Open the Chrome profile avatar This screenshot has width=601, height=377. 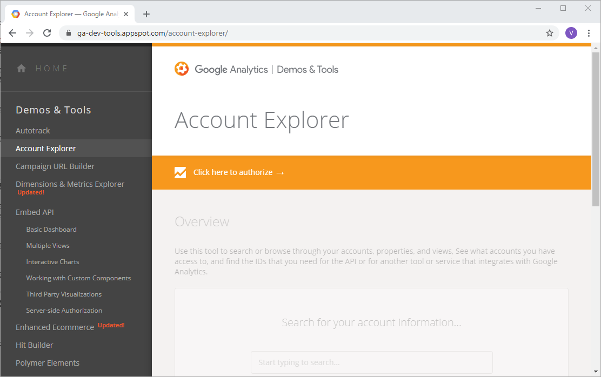[571, 33]
